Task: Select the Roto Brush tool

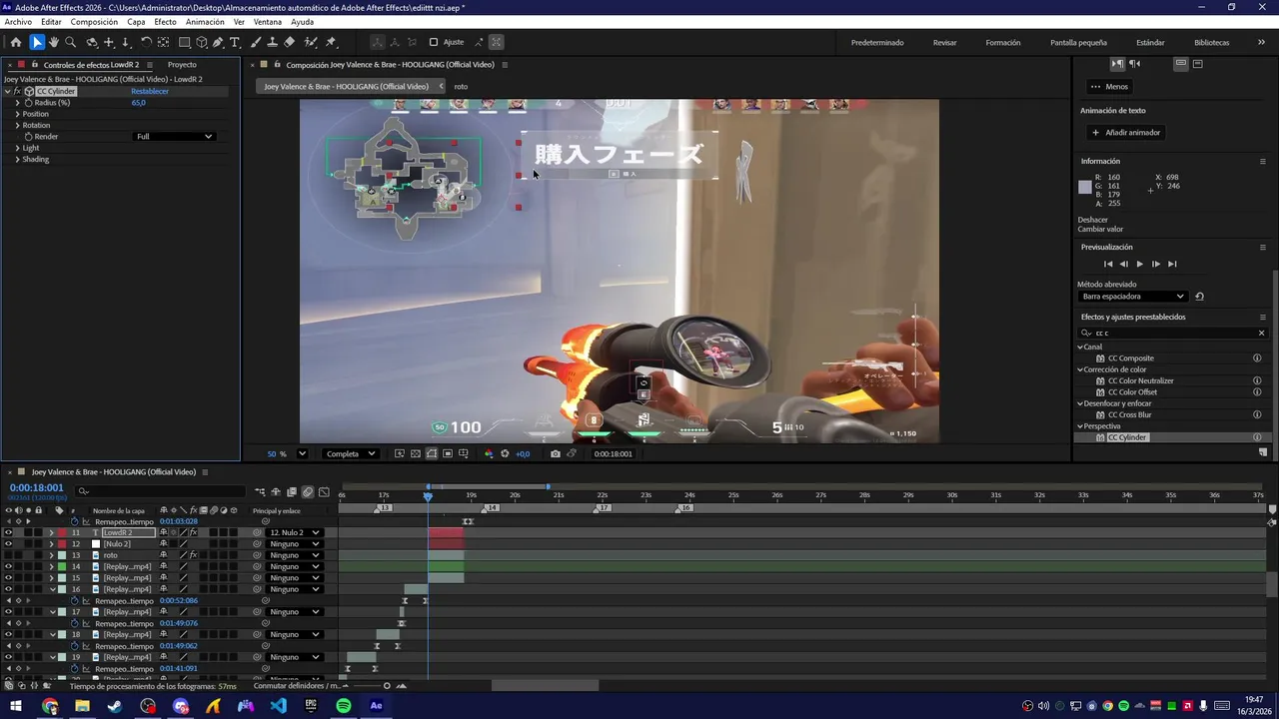Action: pos(311,42)
